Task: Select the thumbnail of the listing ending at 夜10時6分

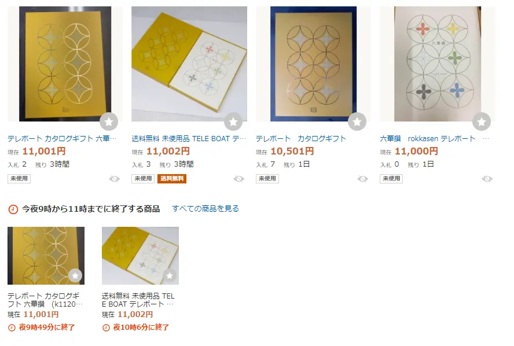Action: (x=140, y=256)
